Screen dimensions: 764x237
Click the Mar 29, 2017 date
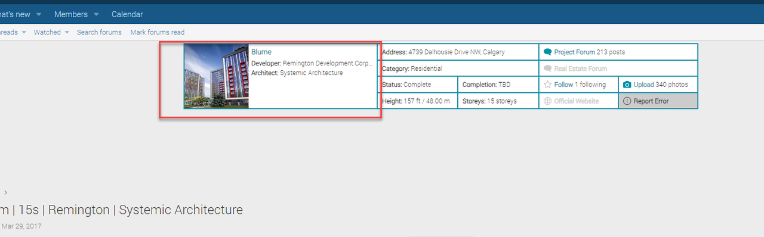(21, 226)
